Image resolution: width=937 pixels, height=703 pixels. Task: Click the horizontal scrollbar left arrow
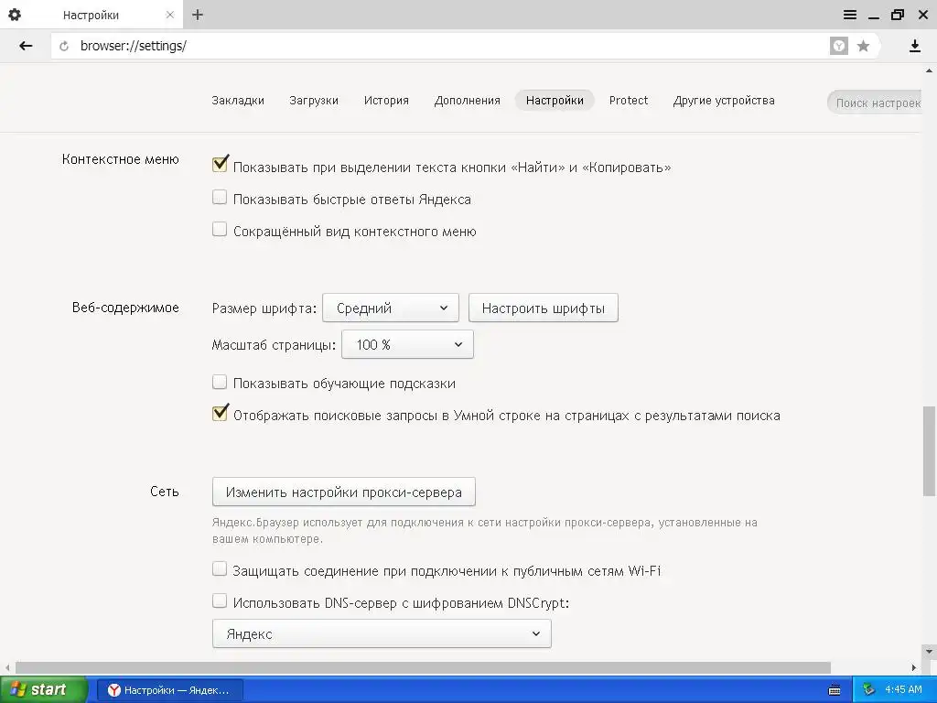[6, 667]
